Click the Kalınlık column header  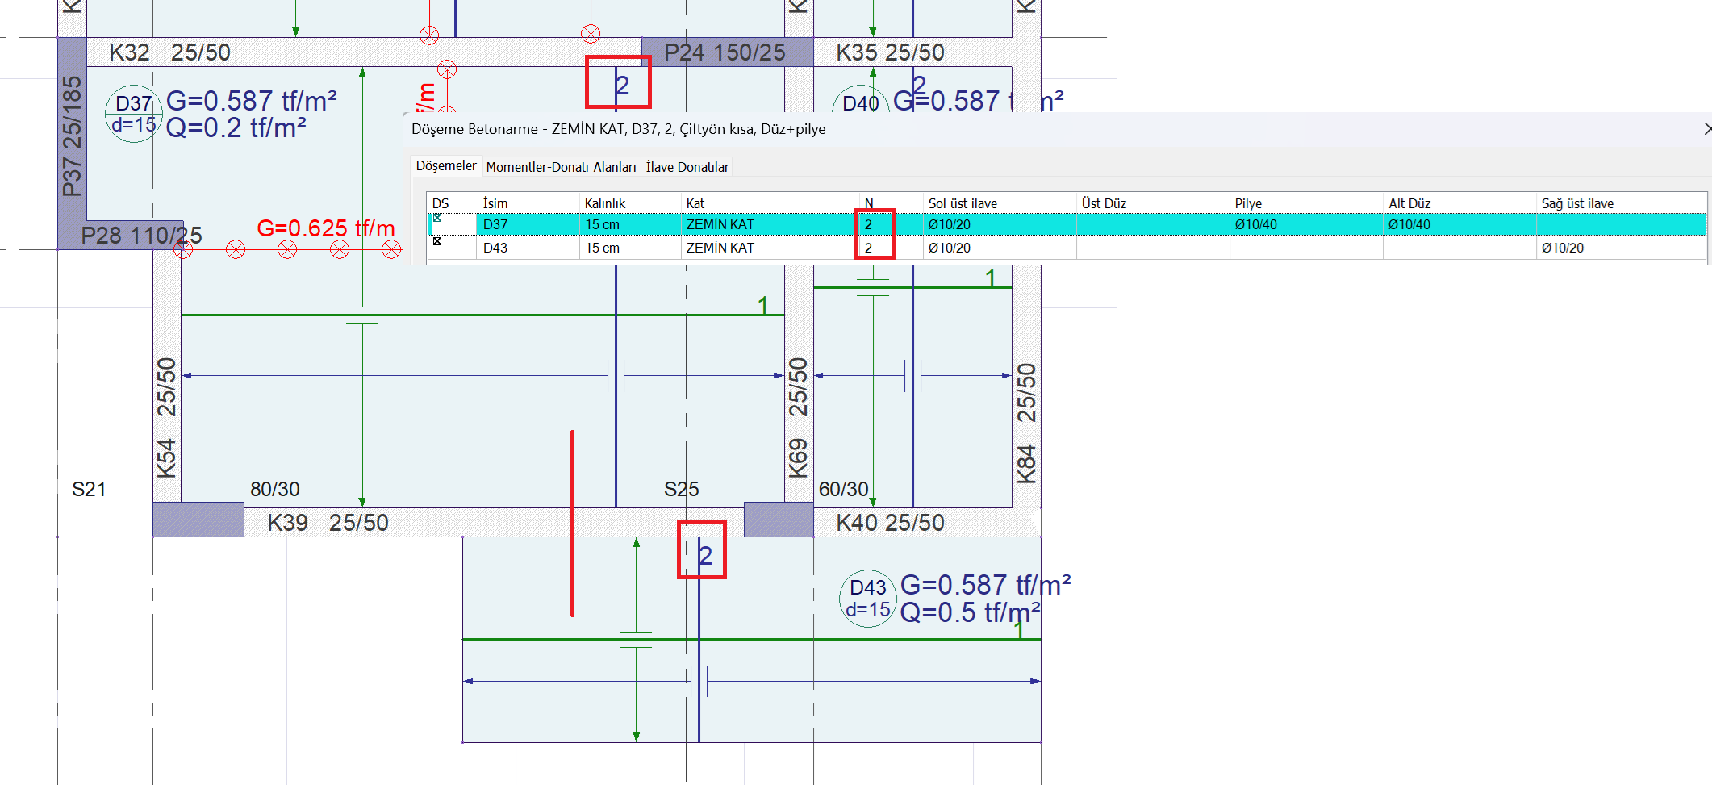click(604, 203)
